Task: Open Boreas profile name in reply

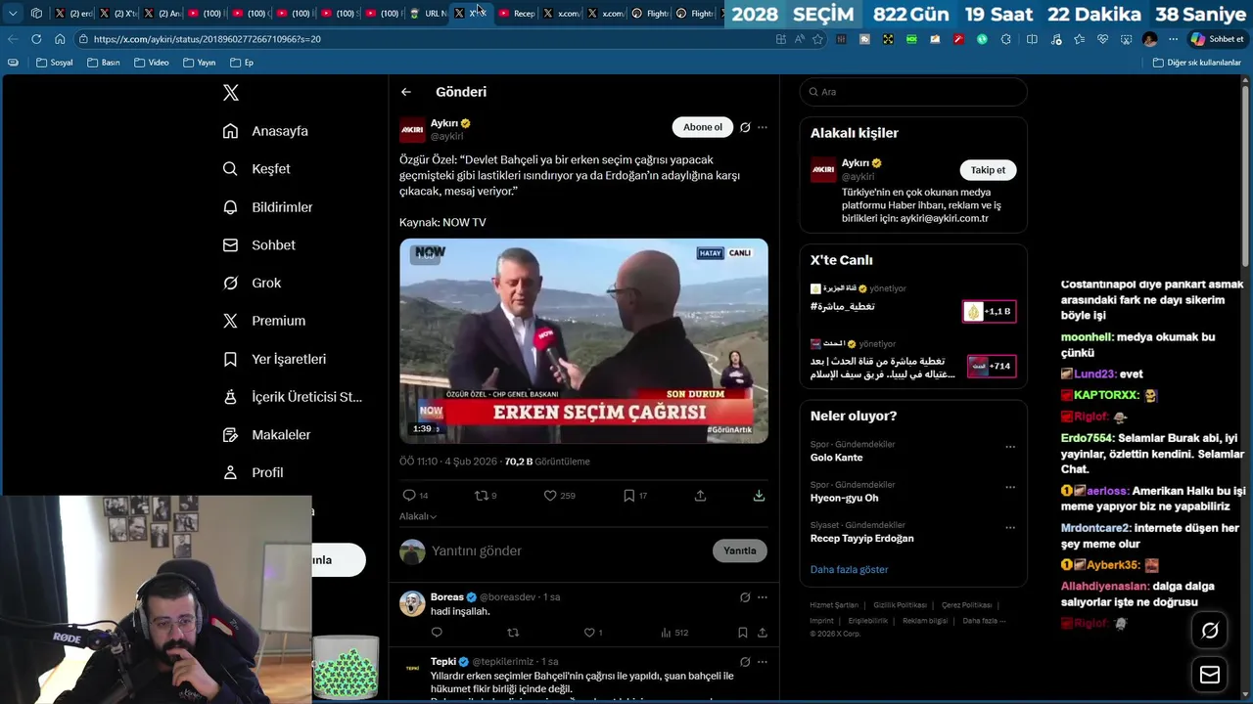Action: pos(446,597)
